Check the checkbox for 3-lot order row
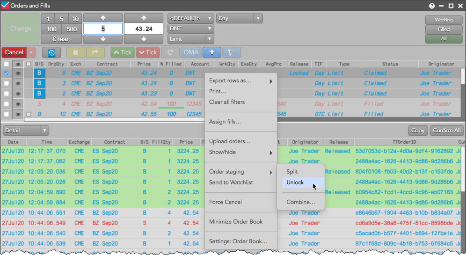466x255 pixels. click(x=6, y=83)
